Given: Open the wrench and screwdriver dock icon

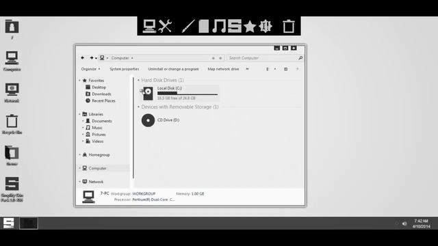Looking at the screenshot, I should pyautogui.click(x=165, y=26).
